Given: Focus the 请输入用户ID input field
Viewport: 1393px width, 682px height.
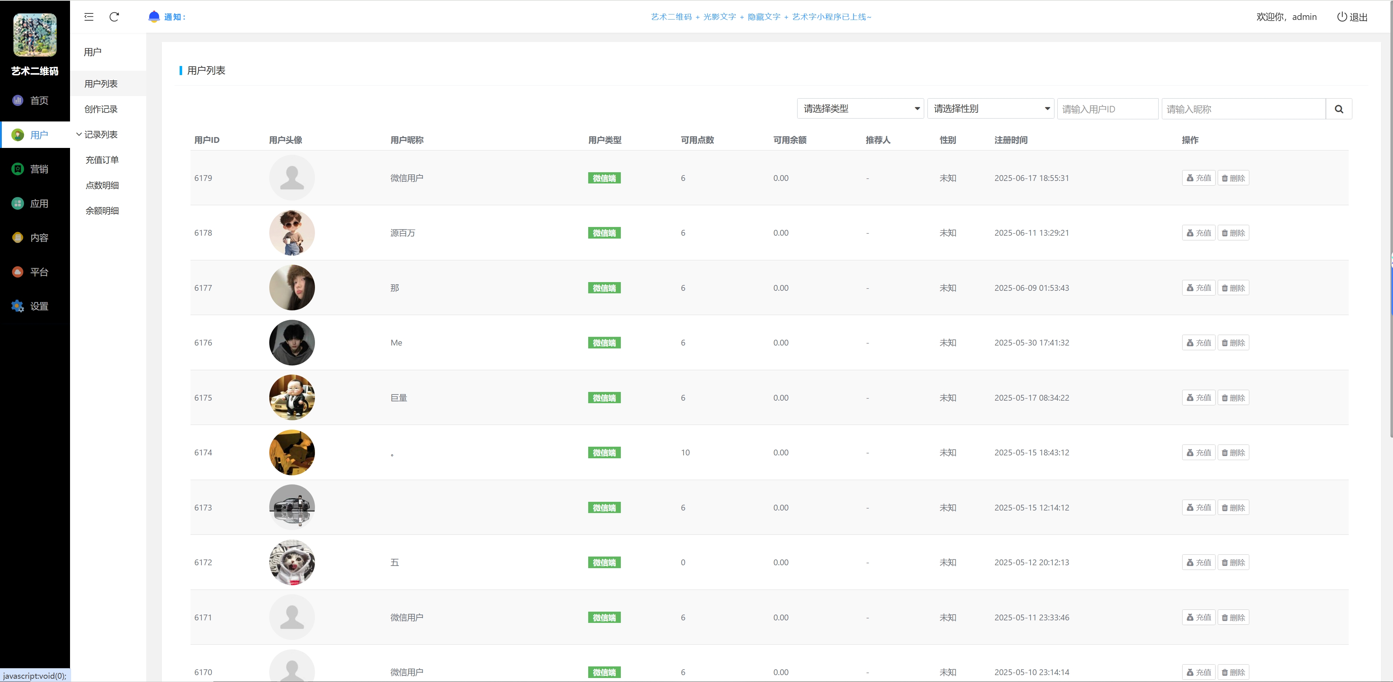Looking at the screenshot, I should [x=1107, y=109].
